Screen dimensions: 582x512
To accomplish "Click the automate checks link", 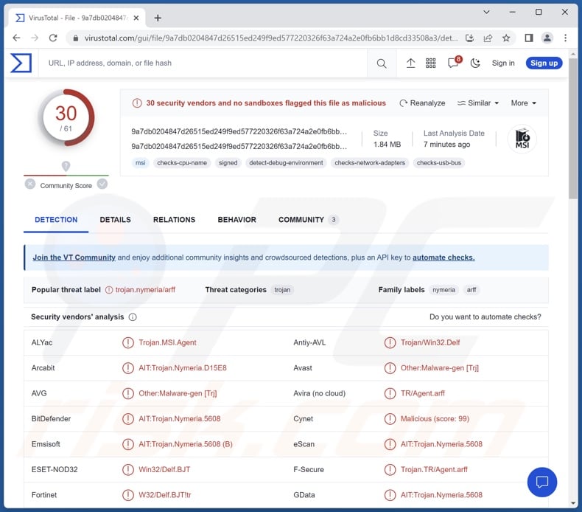I will click(443, 257).
